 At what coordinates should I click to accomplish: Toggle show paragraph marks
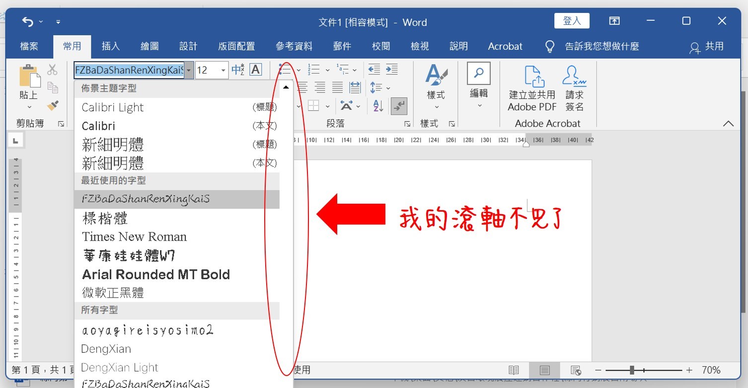pyautogui.click(x=399, y=106)
